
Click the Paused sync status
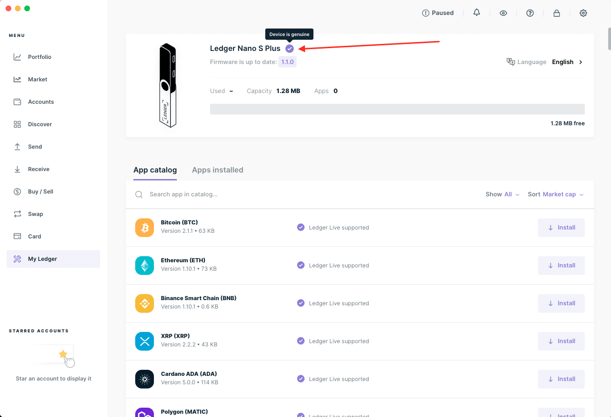(438, 13)
